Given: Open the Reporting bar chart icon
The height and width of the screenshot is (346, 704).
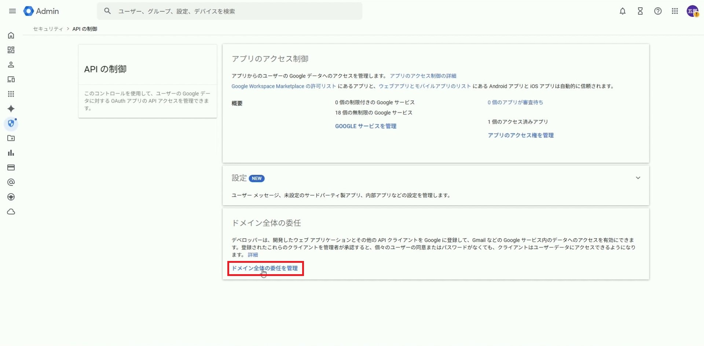Looking at the screenshot, I should tap(11, 153).
